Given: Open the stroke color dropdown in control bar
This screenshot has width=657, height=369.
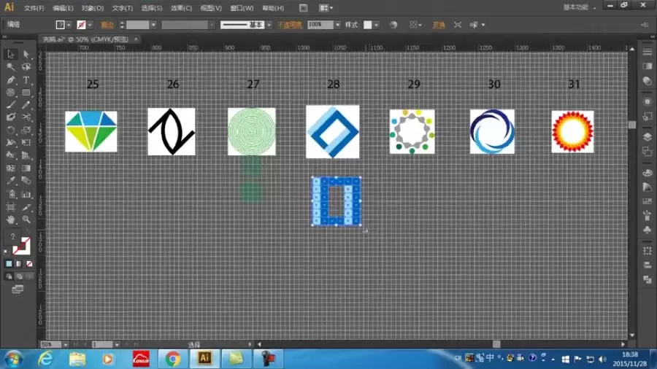Looking at the screenshot, I should pos(90,25).
